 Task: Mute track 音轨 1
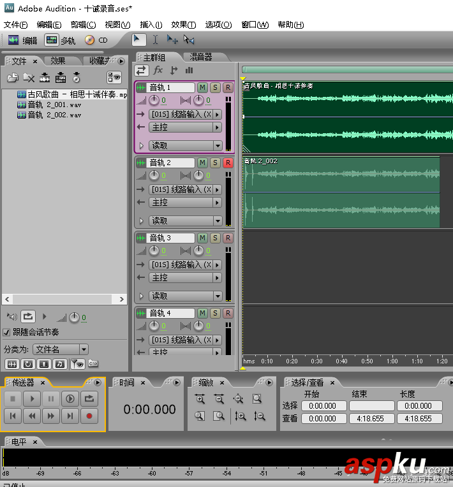[x=202, y=87]
